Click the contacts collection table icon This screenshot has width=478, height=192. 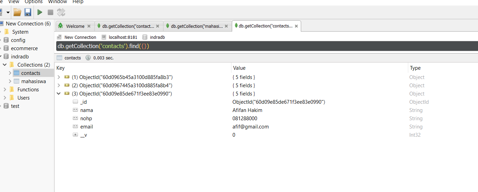16,73
